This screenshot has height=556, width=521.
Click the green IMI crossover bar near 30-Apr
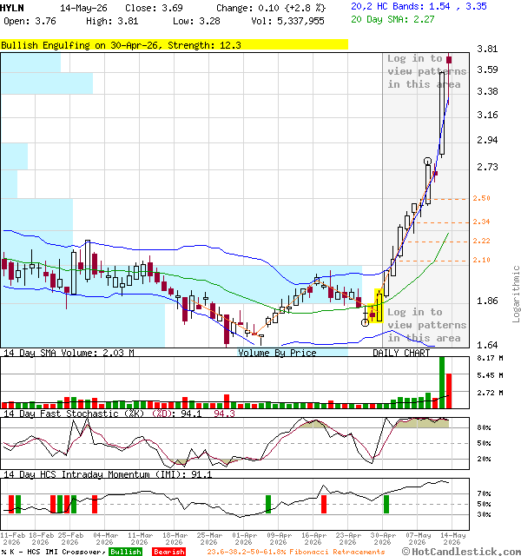[386, 504]
